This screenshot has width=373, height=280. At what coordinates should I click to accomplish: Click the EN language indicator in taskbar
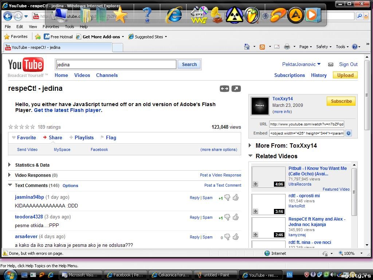point(289,275)
